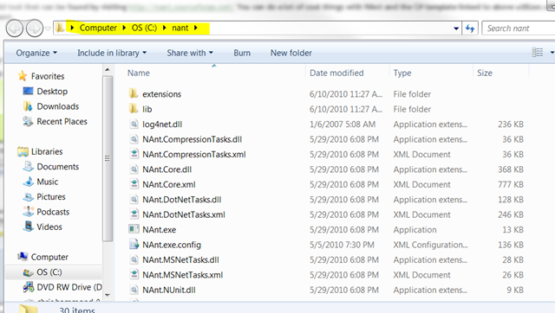555x313 pixels.
Task: Open the address bar history dropdown arrow
Action: (x=456, y=29)
